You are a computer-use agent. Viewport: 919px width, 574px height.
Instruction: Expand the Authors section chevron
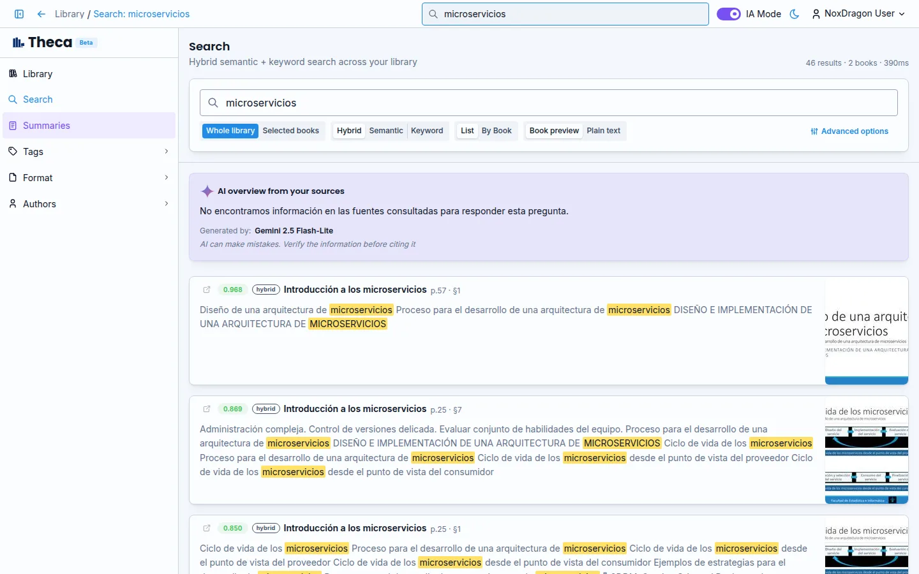point(167,204)
